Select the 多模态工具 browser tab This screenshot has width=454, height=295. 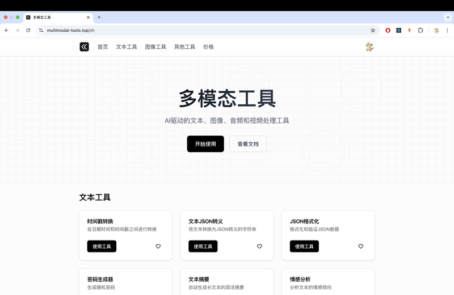(x=58, y=18)
